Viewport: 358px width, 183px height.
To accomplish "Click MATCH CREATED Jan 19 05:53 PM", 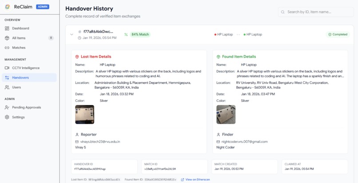I will coord(229,169).
